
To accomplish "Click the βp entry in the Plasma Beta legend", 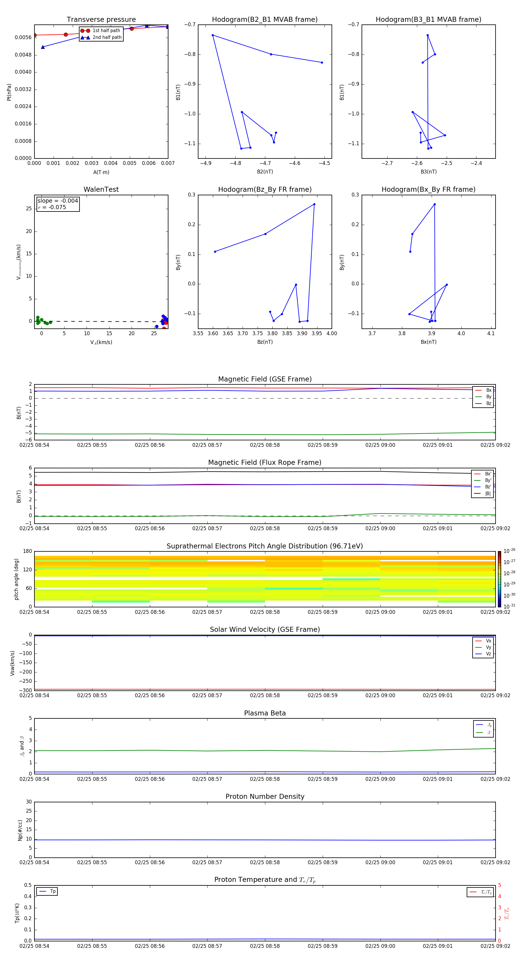I will click(483, 725).
